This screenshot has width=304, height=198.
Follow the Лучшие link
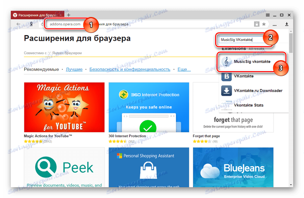[74, 69]
